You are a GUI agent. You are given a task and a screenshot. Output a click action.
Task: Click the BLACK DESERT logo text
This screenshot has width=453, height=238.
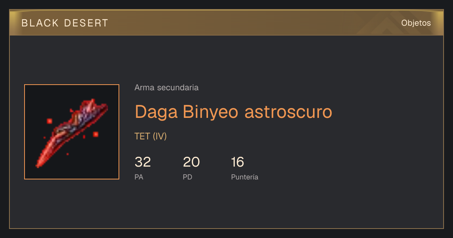coord(65,23)
